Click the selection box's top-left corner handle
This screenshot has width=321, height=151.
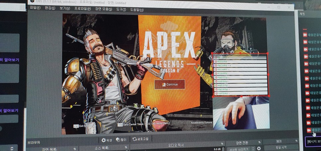[x=212, y=54]
